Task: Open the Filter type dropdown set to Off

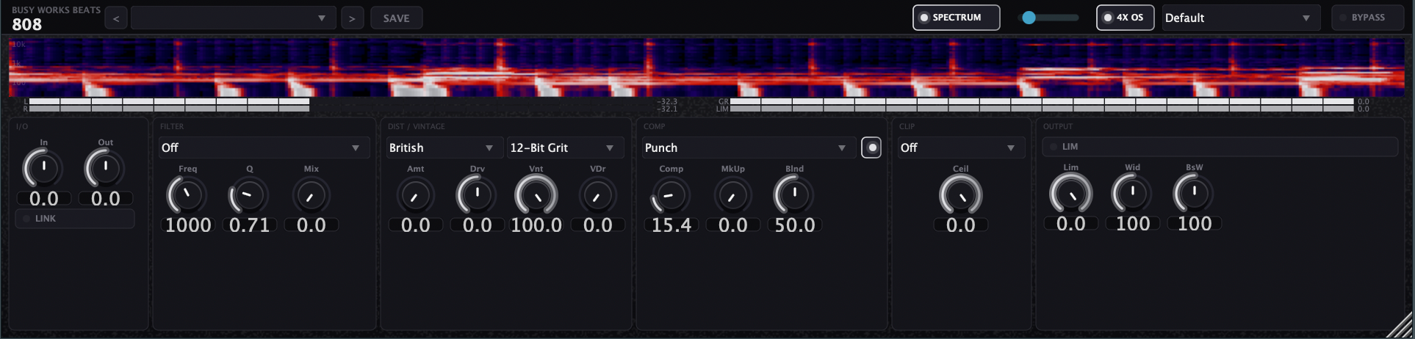Action: coord(261,147)
